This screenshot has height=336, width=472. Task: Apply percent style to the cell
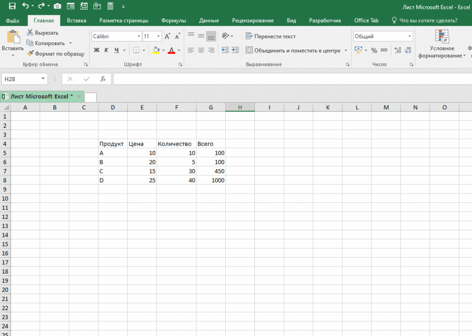374,50
